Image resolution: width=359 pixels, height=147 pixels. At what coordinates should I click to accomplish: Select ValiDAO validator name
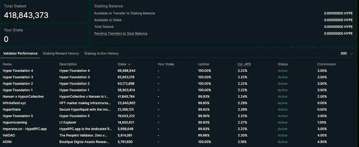(x=9, y=135)
